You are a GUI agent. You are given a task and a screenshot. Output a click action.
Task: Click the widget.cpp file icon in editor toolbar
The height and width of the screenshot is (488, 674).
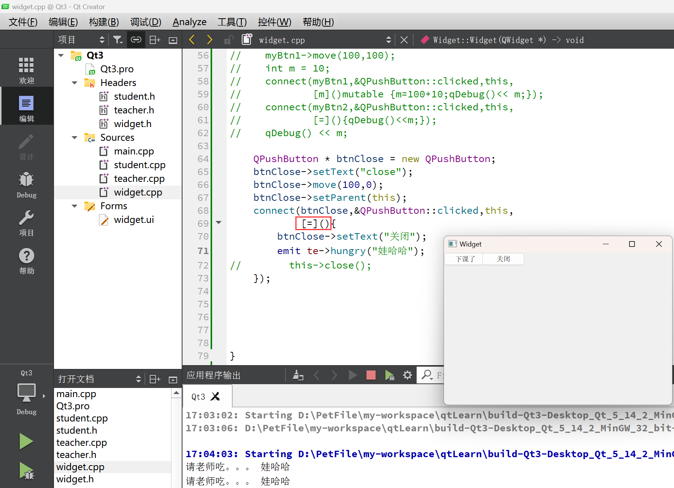pos(247,39)
